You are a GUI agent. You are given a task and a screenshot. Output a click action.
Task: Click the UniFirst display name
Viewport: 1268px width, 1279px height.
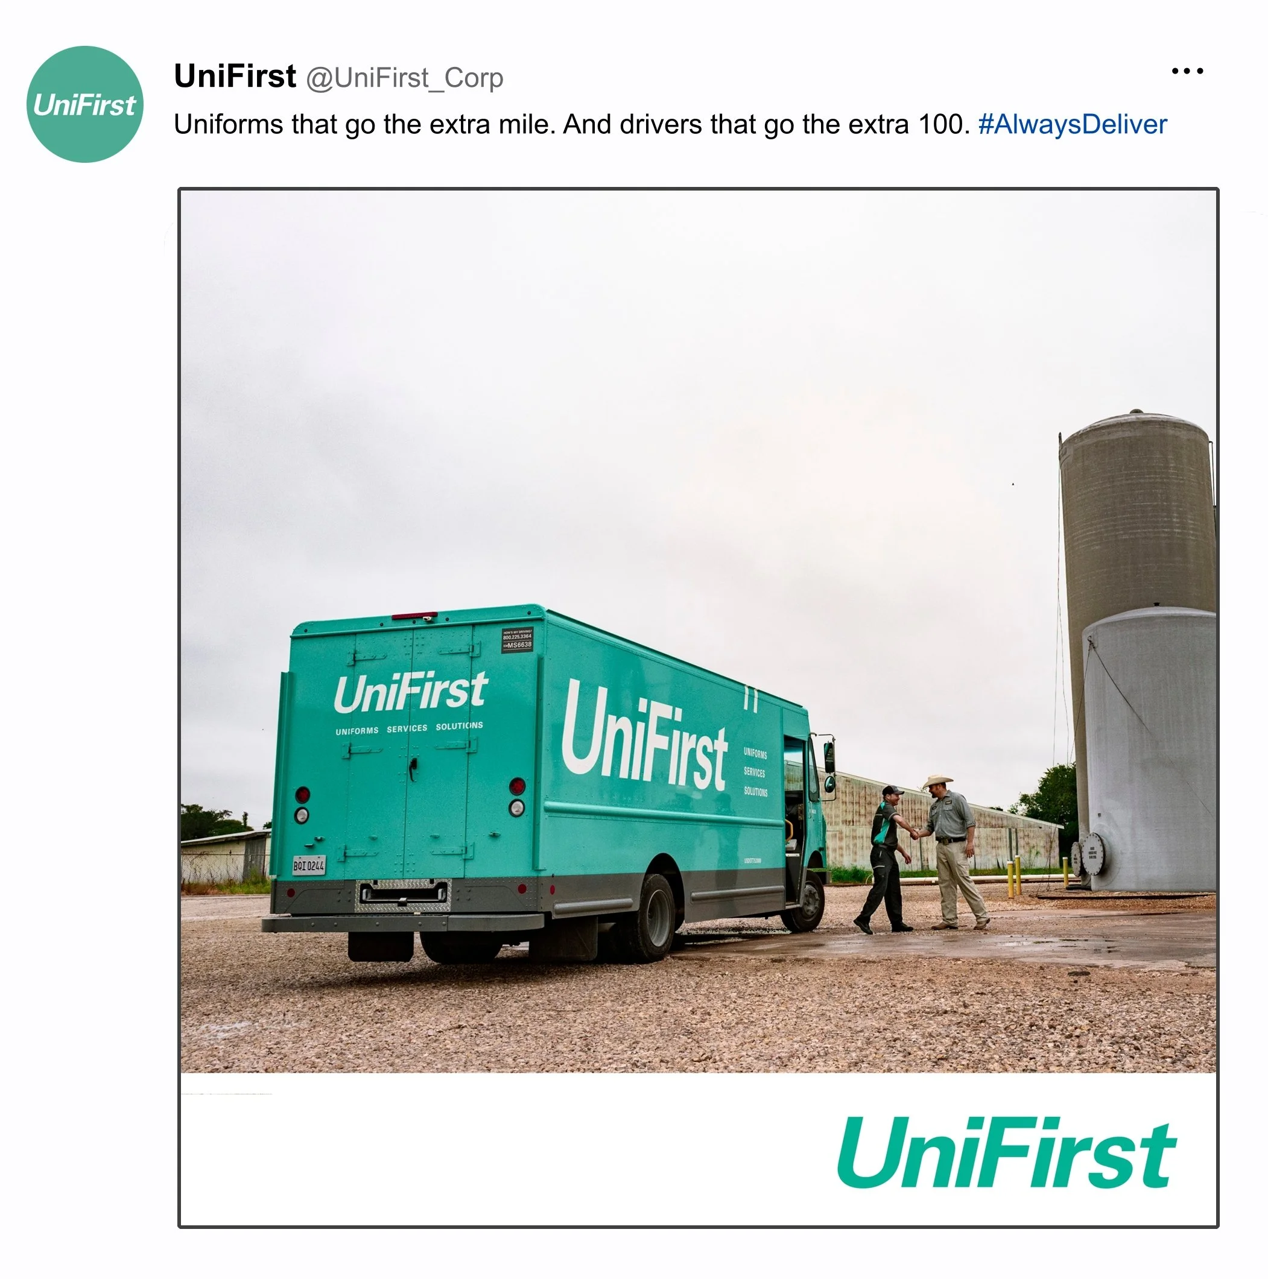(235, 76)
